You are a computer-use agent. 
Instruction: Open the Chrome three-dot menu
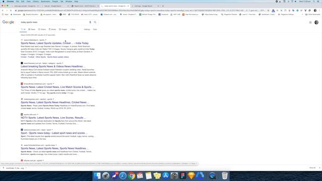(x=319, y=11)
